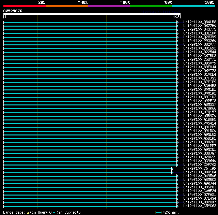This screenshot has height=215, width=218.
Task: Pick the UniRef100_Q10CE4 label
Action: 200,75
